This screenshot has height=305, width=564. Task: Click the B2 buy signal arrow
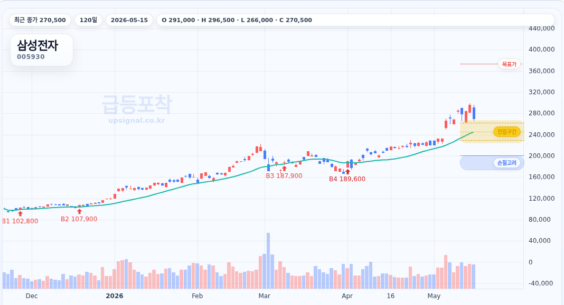tap(80, 211)
